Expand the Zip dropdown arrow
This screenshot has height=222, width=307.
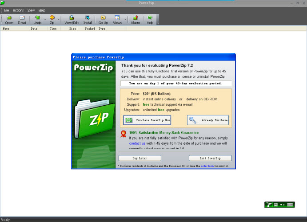[x=59, y=20]
